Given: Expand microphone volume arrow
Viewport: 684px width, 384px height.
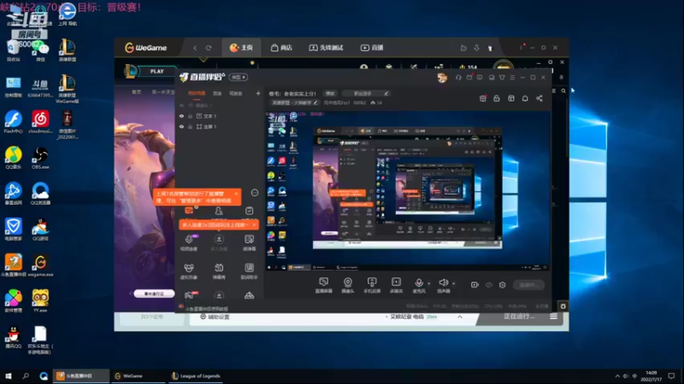Looking at the screenshot, I should click(429, 283).
